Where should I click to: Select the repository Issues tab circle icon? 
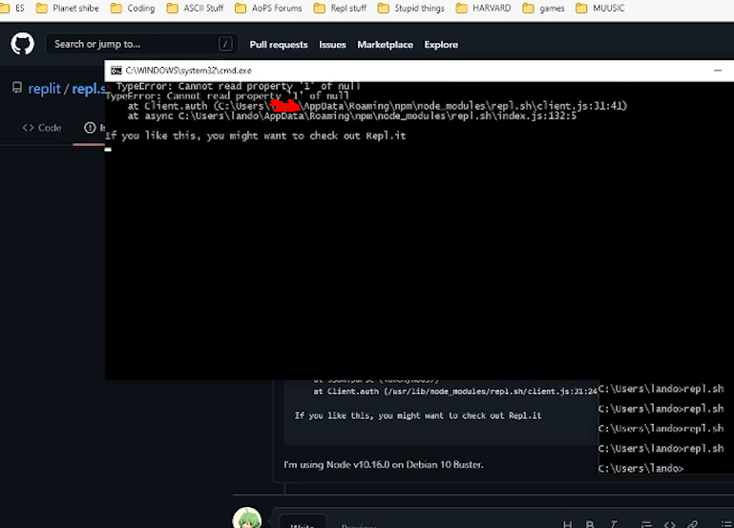coord(90,128)
